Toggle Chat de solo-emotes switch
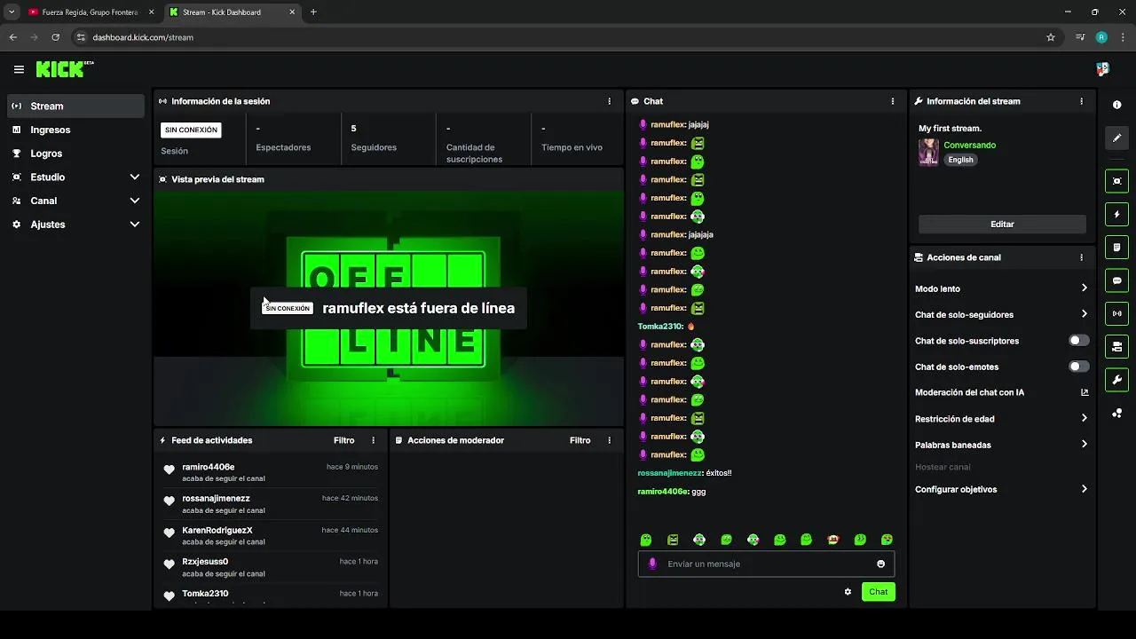 pos(1079,367)
